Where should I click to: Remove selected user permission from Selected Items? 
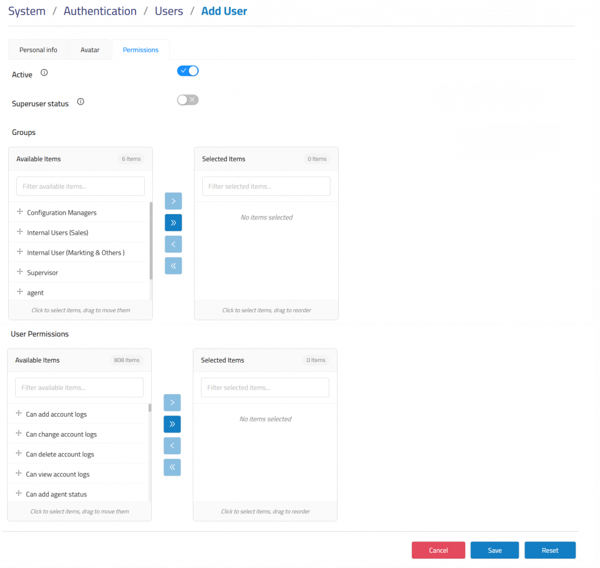point(172,445)
